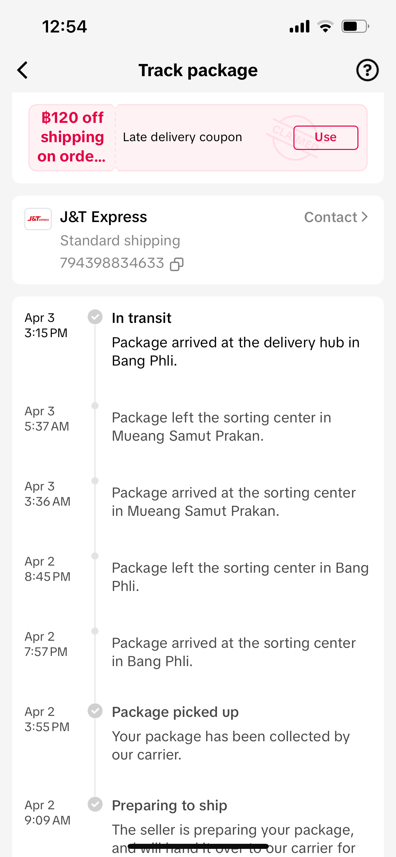Image resolution: width=396 pixels, height=857 pixels.
Task: Use the late delivery coupon
Action: (x=326, y=137)
